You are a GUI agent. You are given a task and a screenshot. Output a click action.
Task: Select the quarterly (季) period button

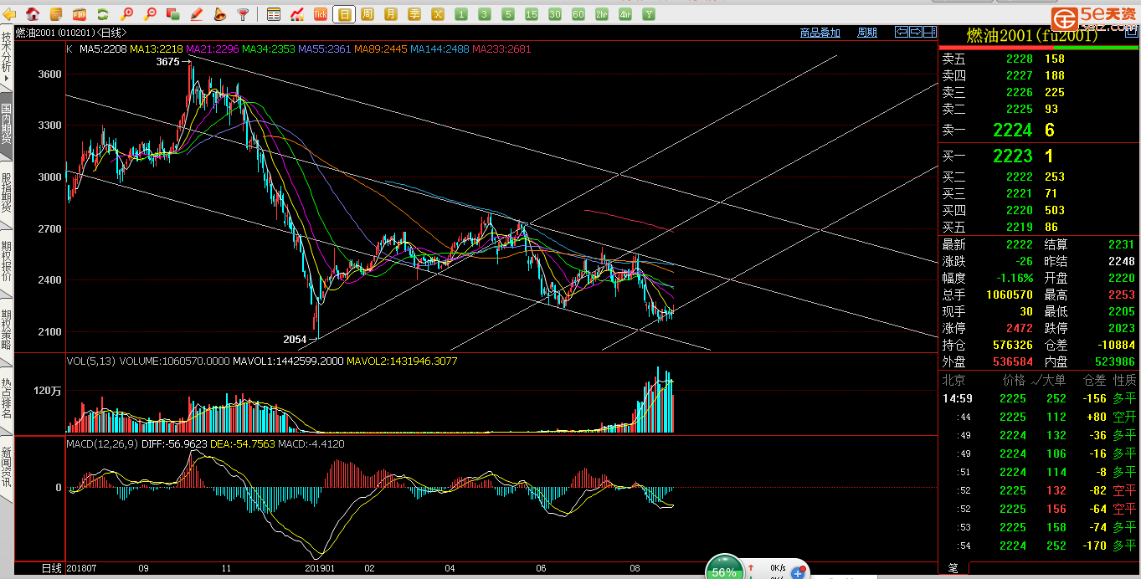click(x=414, y=14)
